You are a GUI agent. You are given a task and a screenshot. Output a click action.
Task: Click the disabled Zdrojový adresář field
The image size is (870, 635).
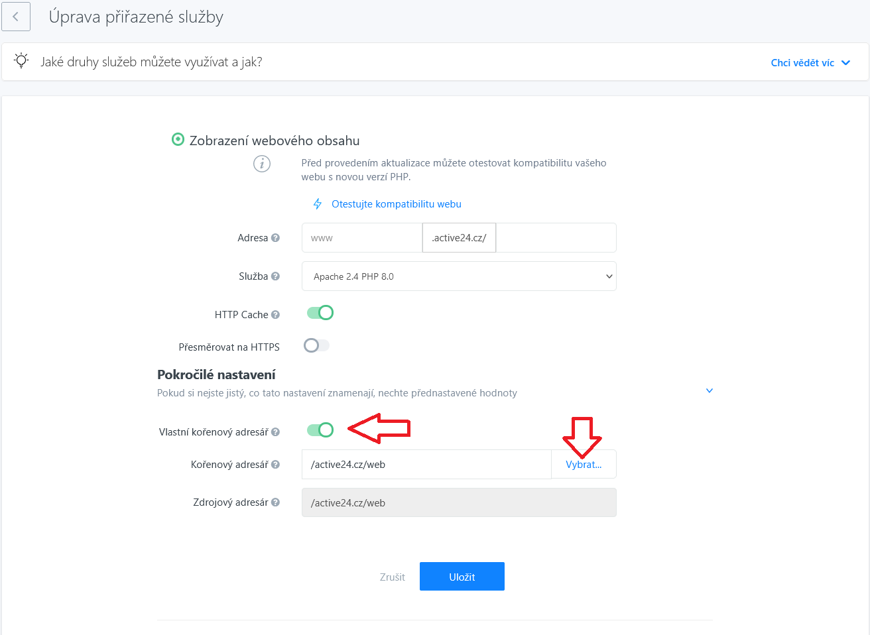point(459,502)
